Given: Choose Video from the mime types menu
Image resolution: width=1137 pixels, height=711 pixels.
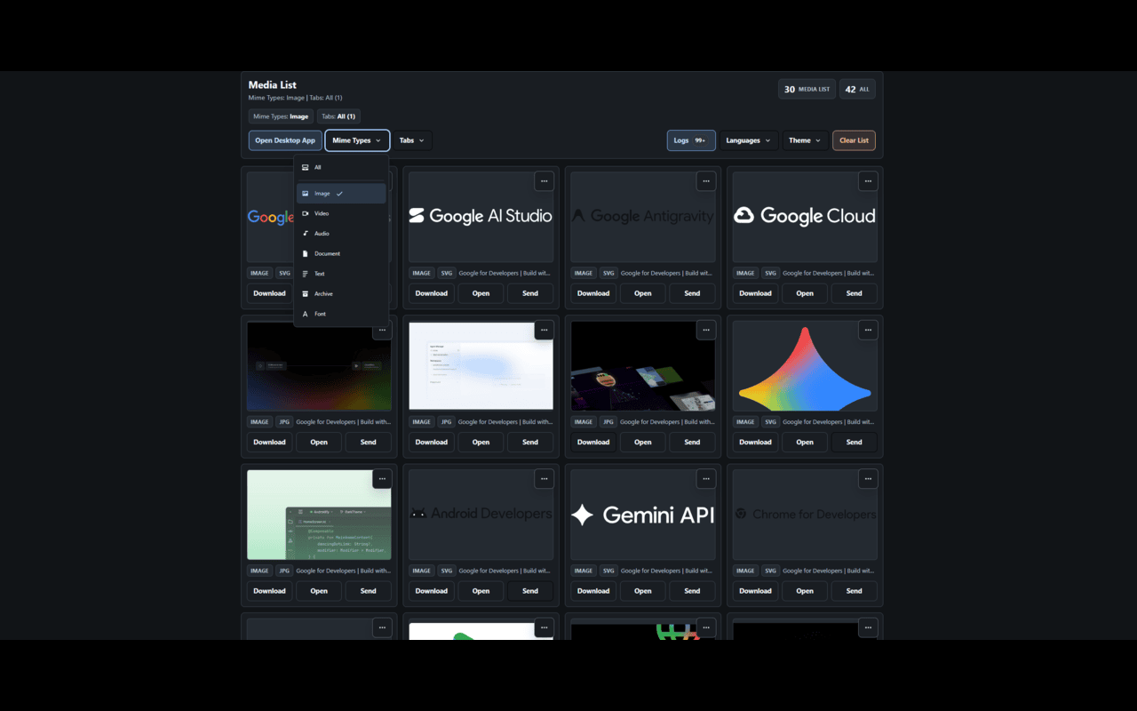Looking at the screenshot, I should (x=341, y=213).
